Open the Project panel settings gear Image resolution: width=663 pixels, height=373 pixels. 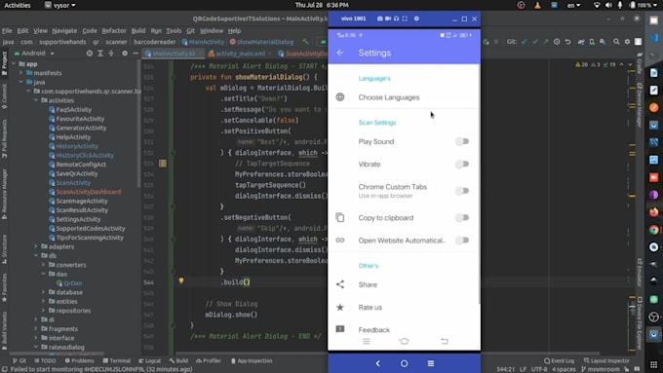coord(125,54)
